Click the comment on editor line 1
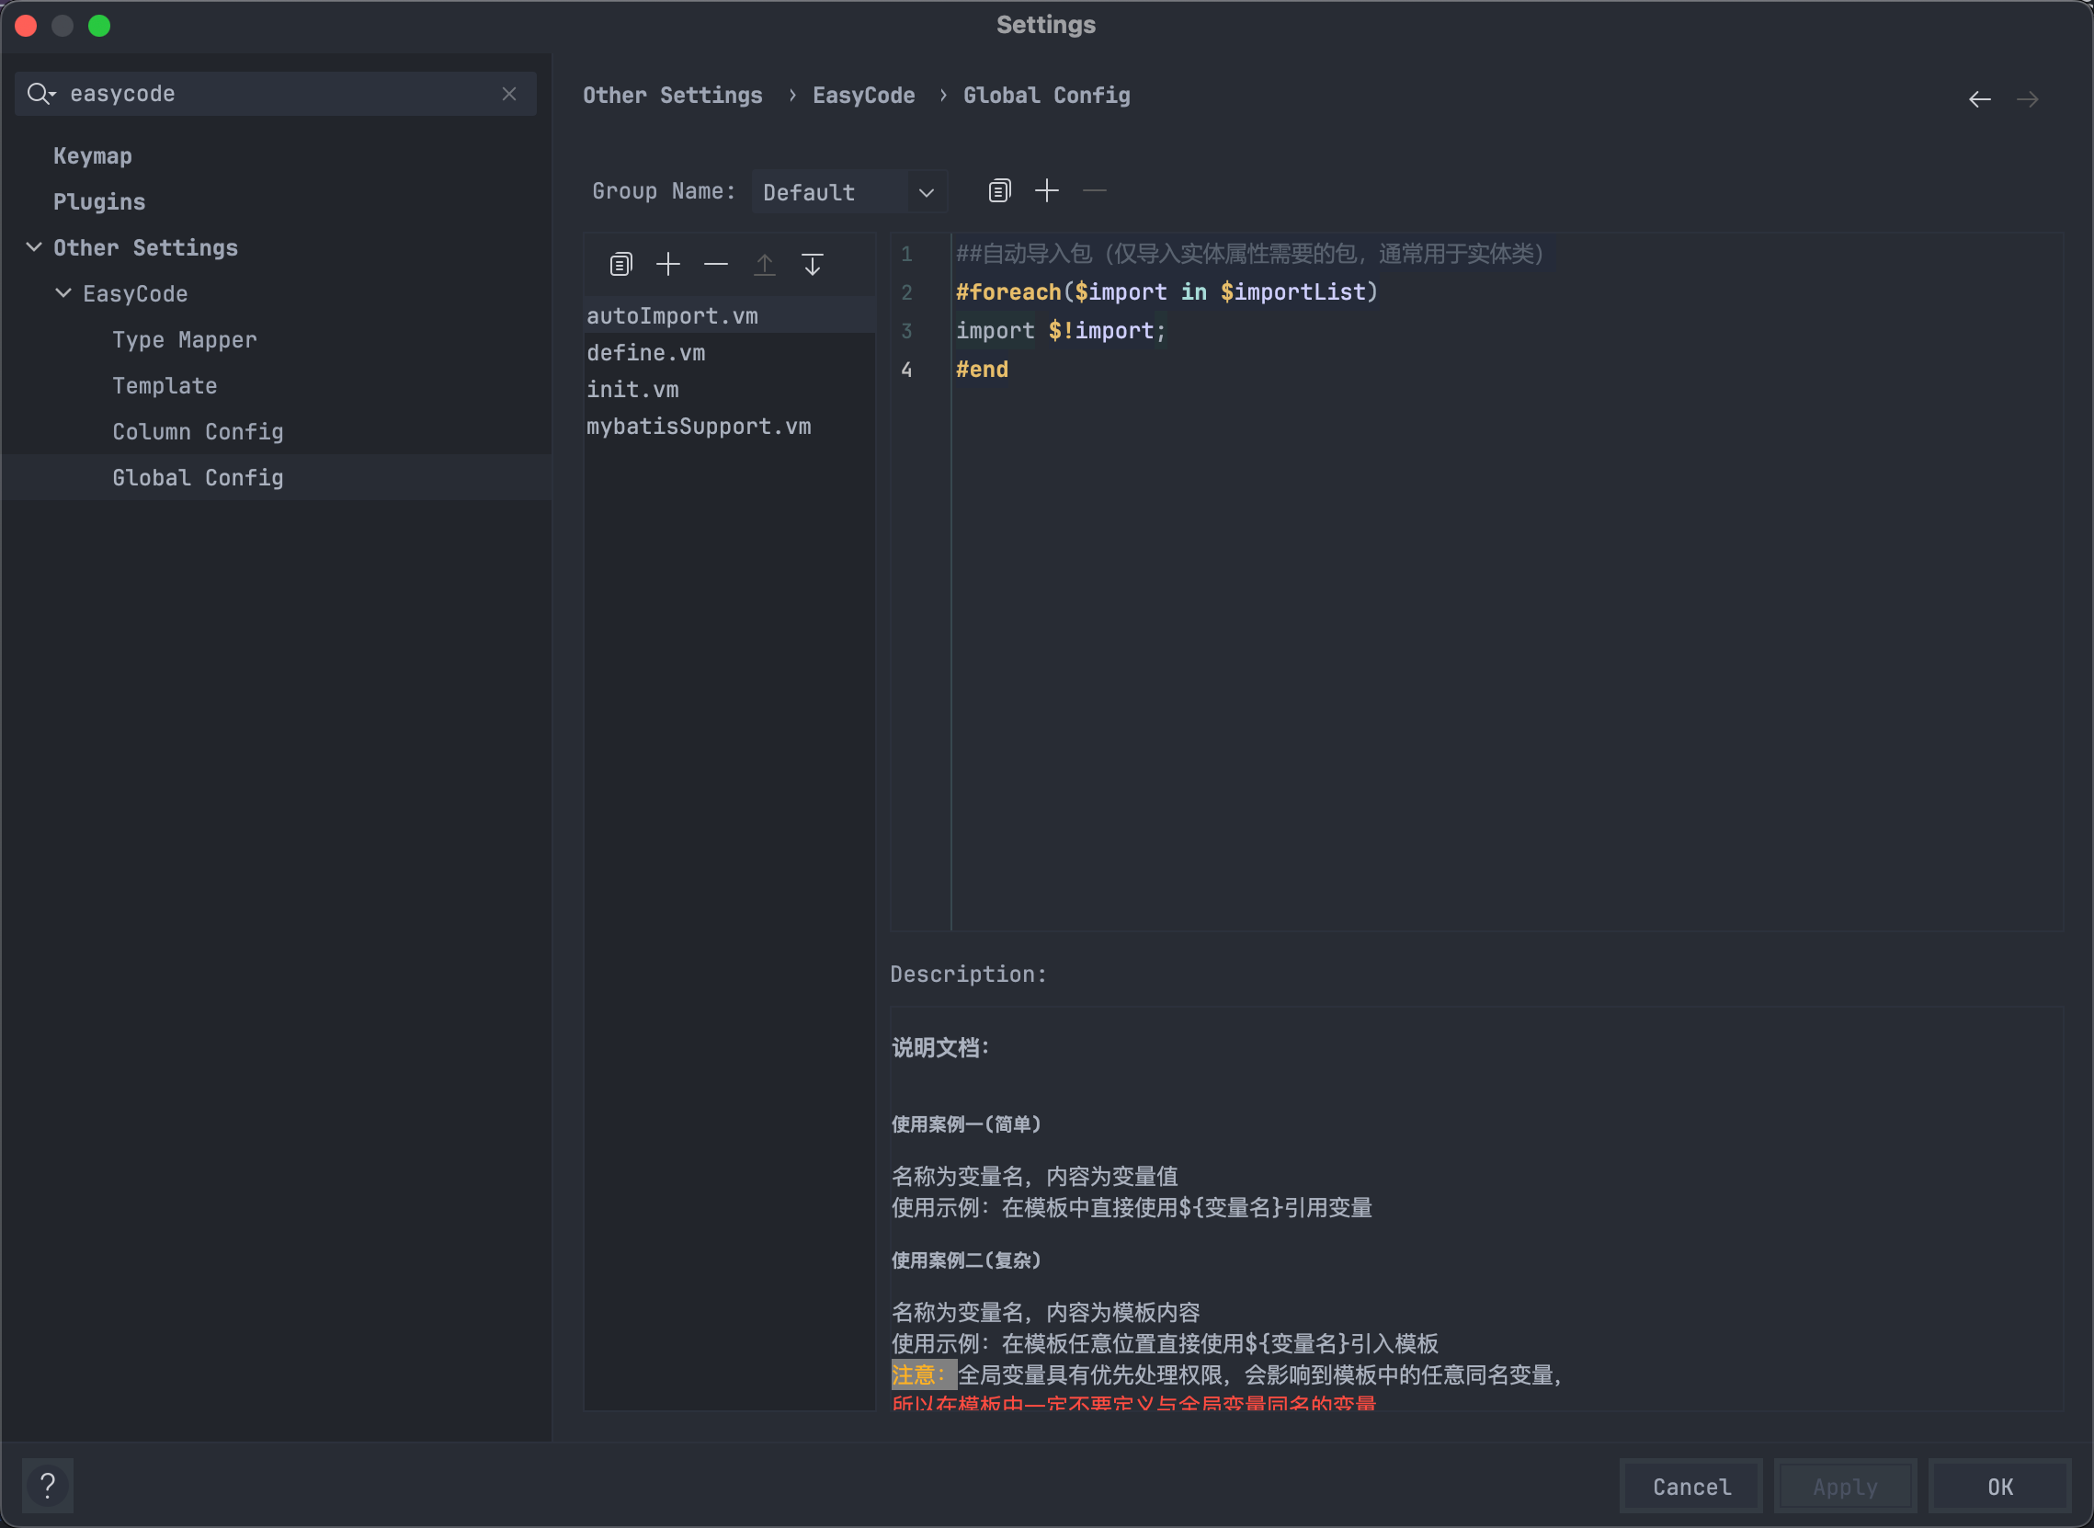 [x=1249, y=254]
